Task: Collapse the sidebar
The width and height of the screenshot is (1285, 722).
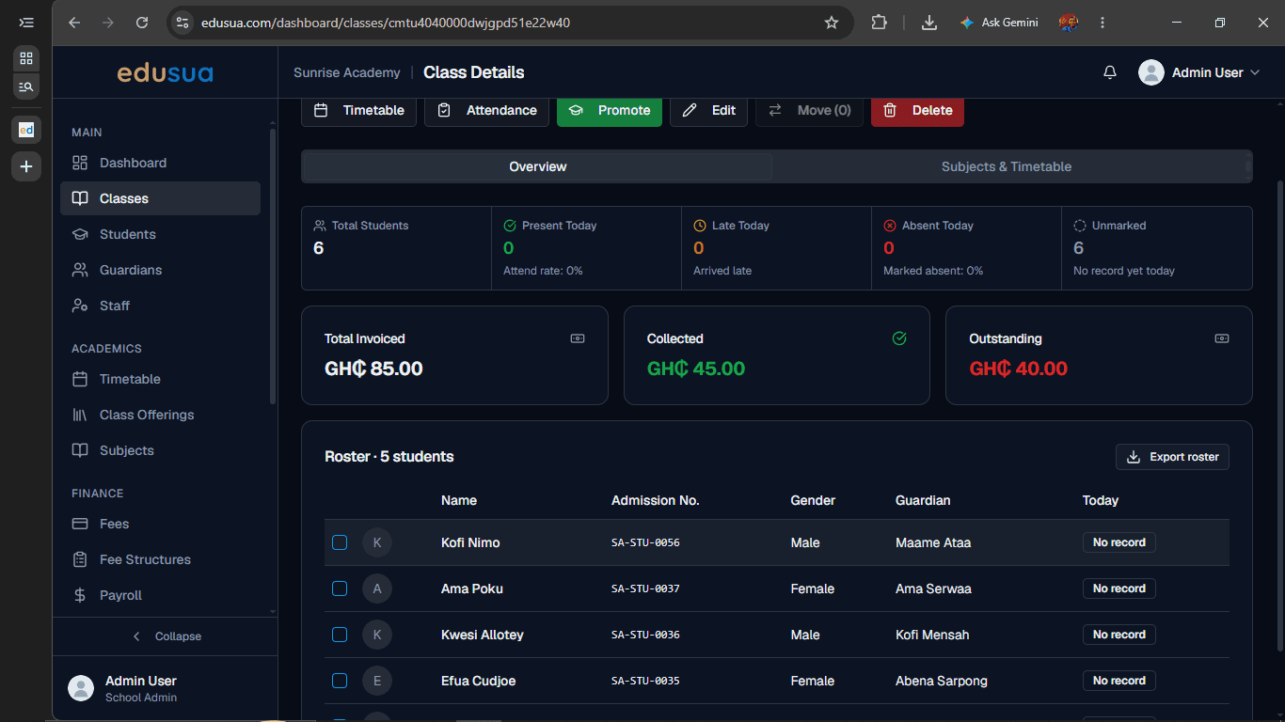Action: 166,636
